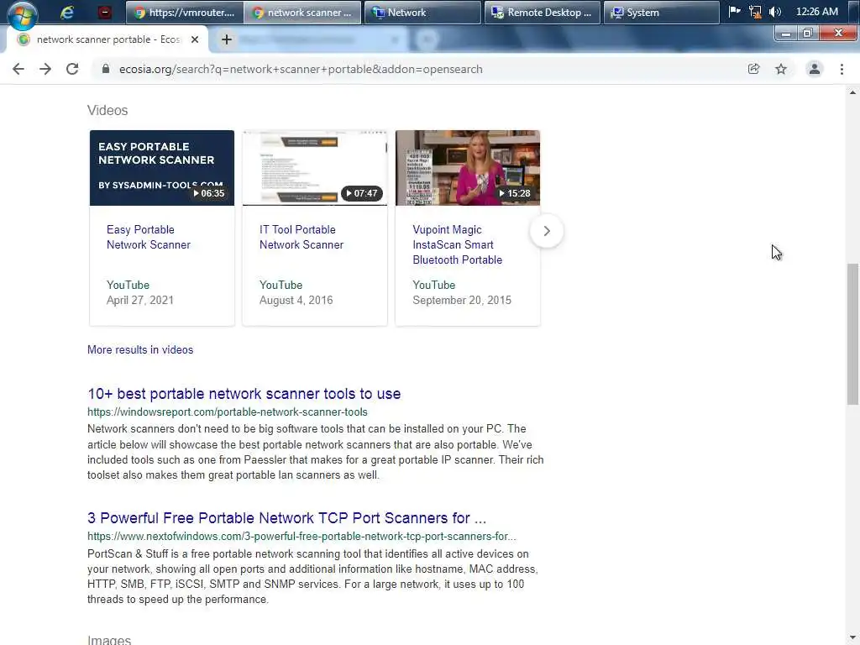The image size is (860, 645).
Task: Reload the Ecosia search page
Action: pos(72,69)
